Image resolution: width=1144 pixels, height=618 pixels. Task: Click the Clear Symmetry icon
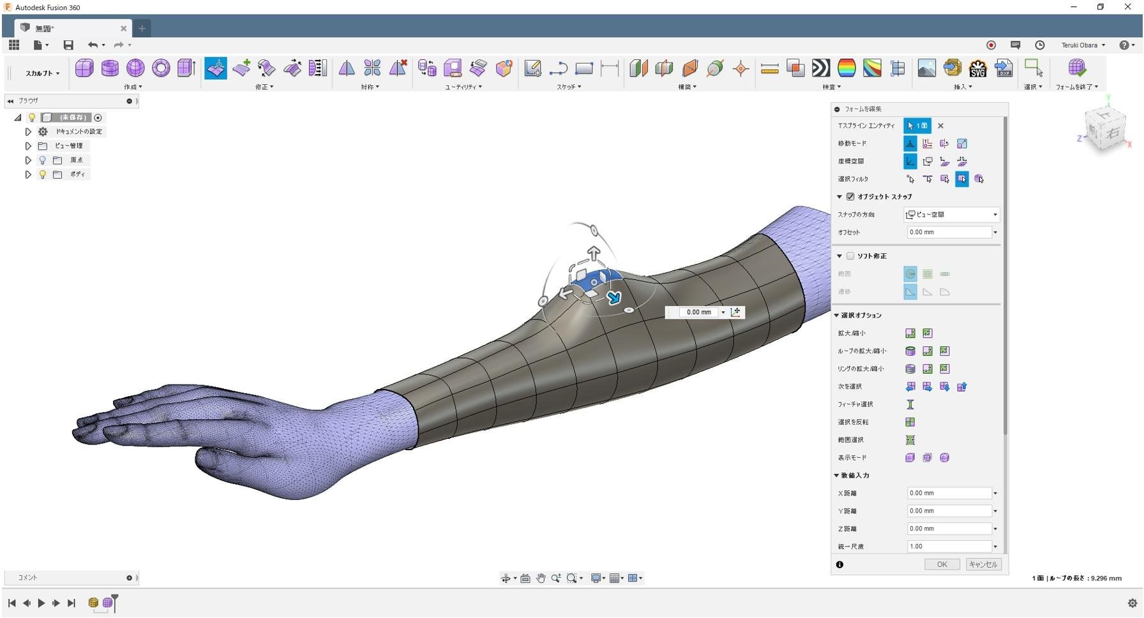(x=398, y=68)
